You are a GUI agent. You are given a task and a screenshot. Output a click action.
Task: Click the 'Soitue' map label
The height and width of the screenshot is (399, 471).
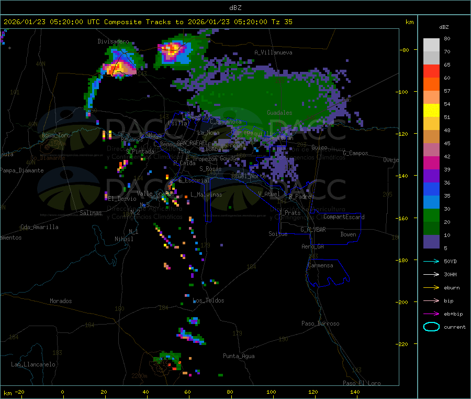click(x=278, y=234)
